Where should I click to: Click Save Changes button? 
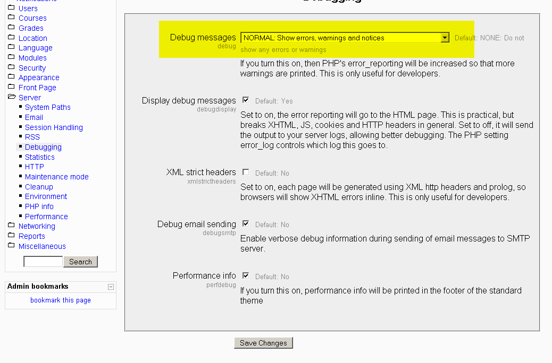pyautogui.click(x=263, y=343)
